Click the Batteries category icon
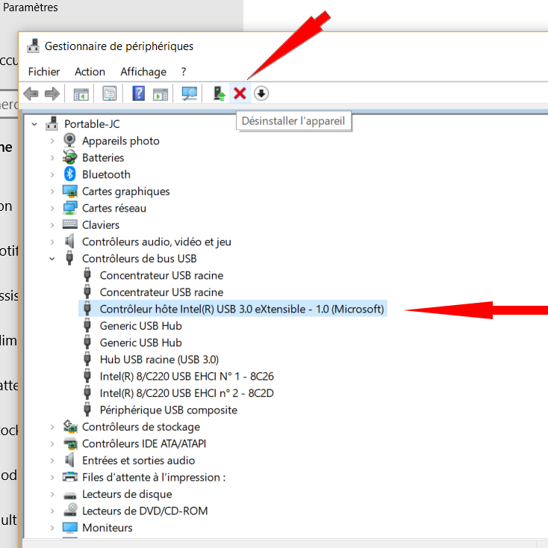The height and width of the screenshot is (548, 548). coord(69,157)
